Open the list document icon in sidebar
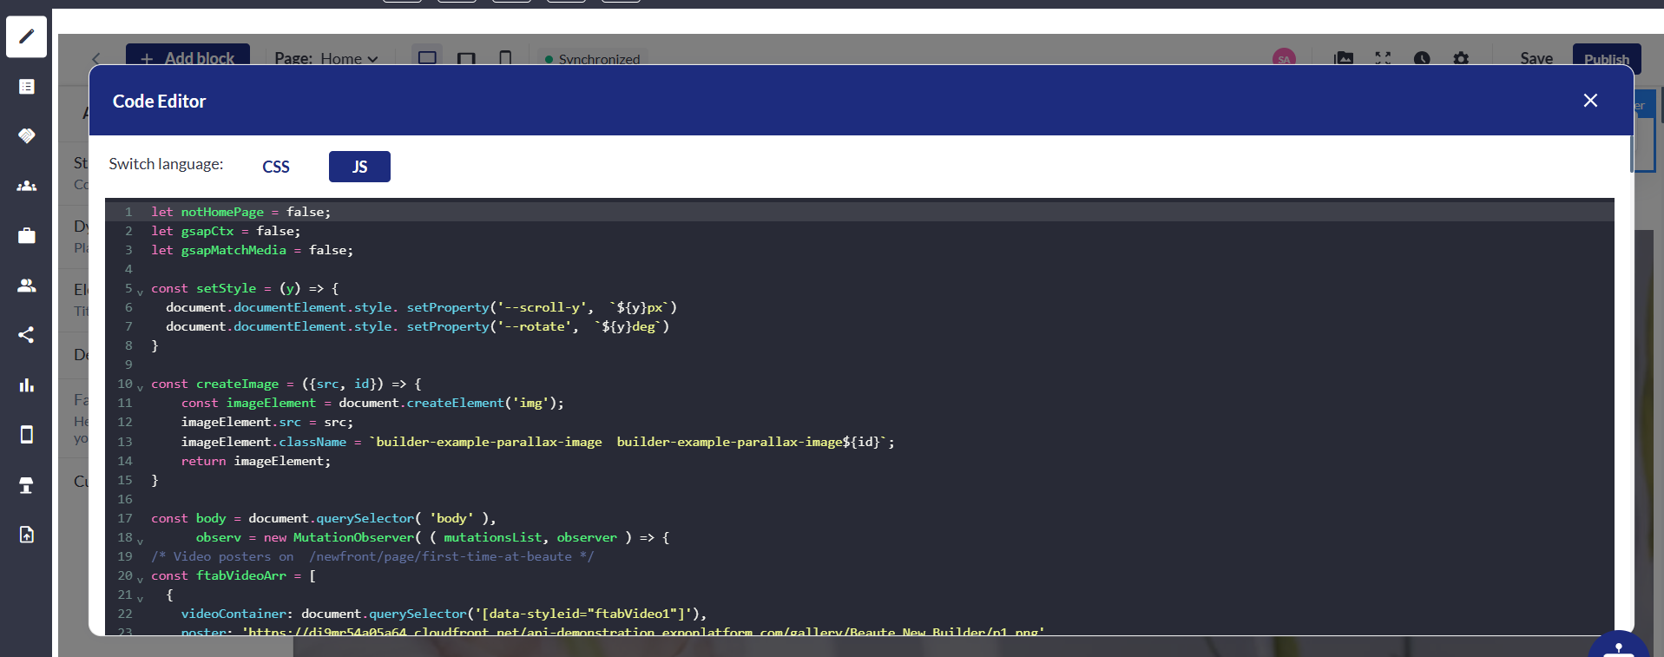Viewport: 1664px width, 657px height. (x=26, y=87)
